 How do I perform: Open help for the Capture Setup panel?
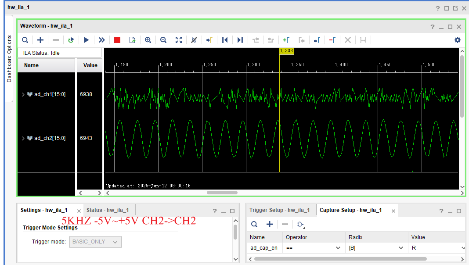coord(441,211)
